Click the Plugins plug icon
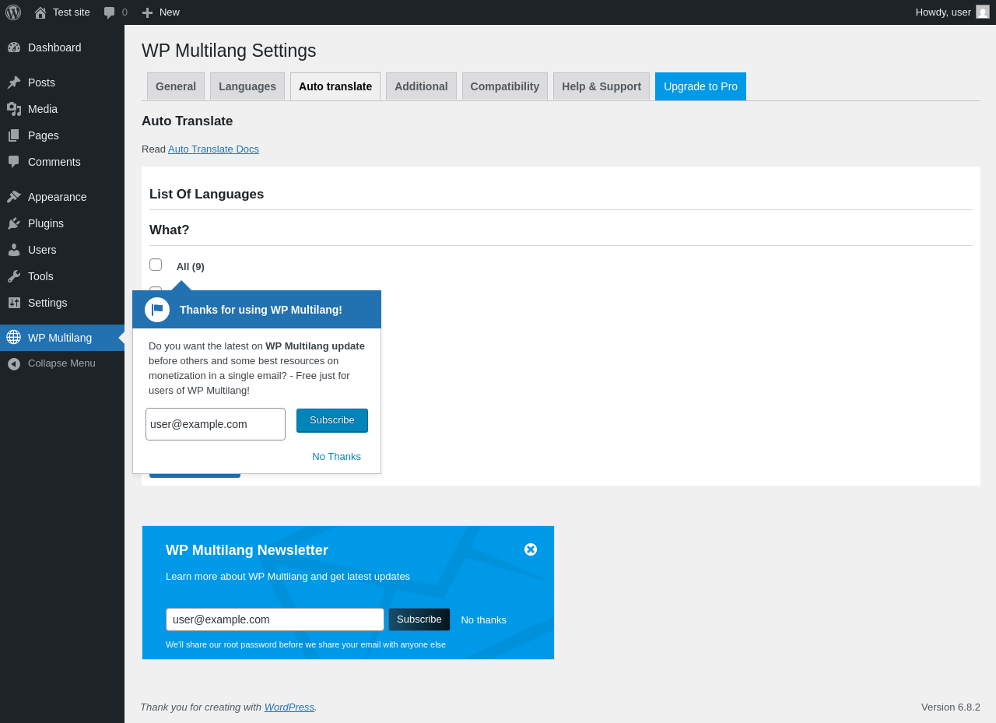The image size is (996, 723). click(14, 223)
